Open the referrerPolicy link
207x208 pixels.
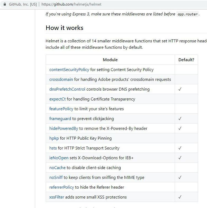[x=62, y=187]
